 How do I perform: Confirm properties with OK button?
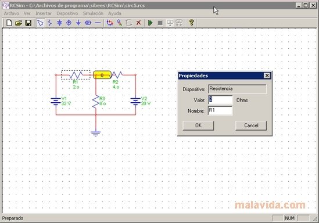point(198,125)
